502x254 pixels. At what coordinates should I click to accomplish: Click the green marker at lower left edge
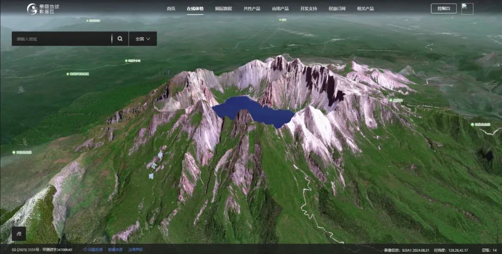[15, 152]
